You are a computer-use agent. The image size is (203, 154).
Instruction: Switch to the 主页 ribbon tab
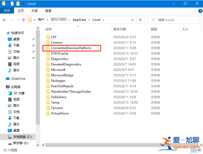pos(21,11)
